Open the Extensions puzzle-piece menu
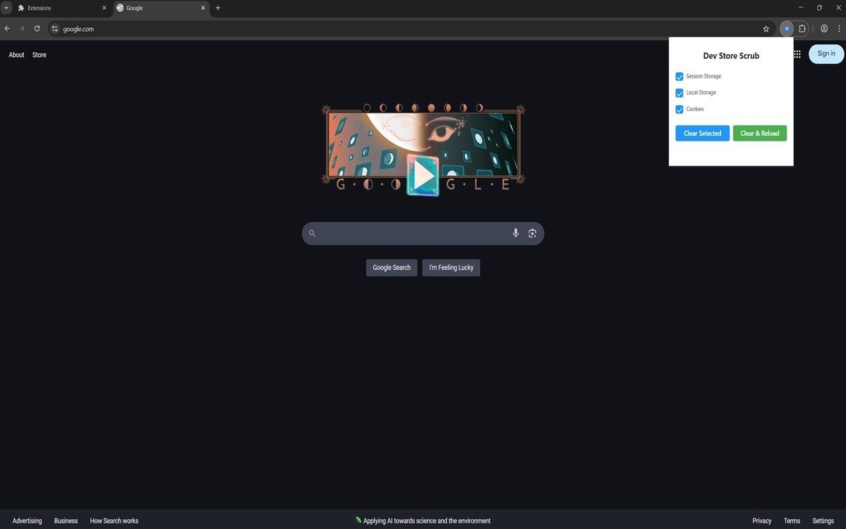846x529 pixels. [x=802, y=28]
